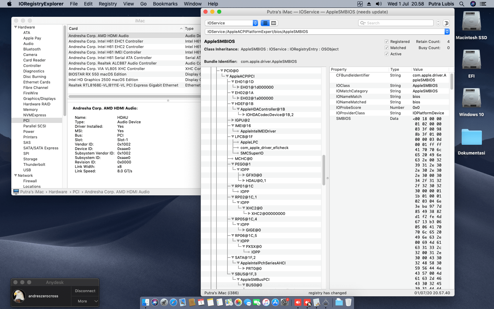Open the IOService plane dropdown
The height and width of the screenshot is (309, 494).
coord(231,23)
